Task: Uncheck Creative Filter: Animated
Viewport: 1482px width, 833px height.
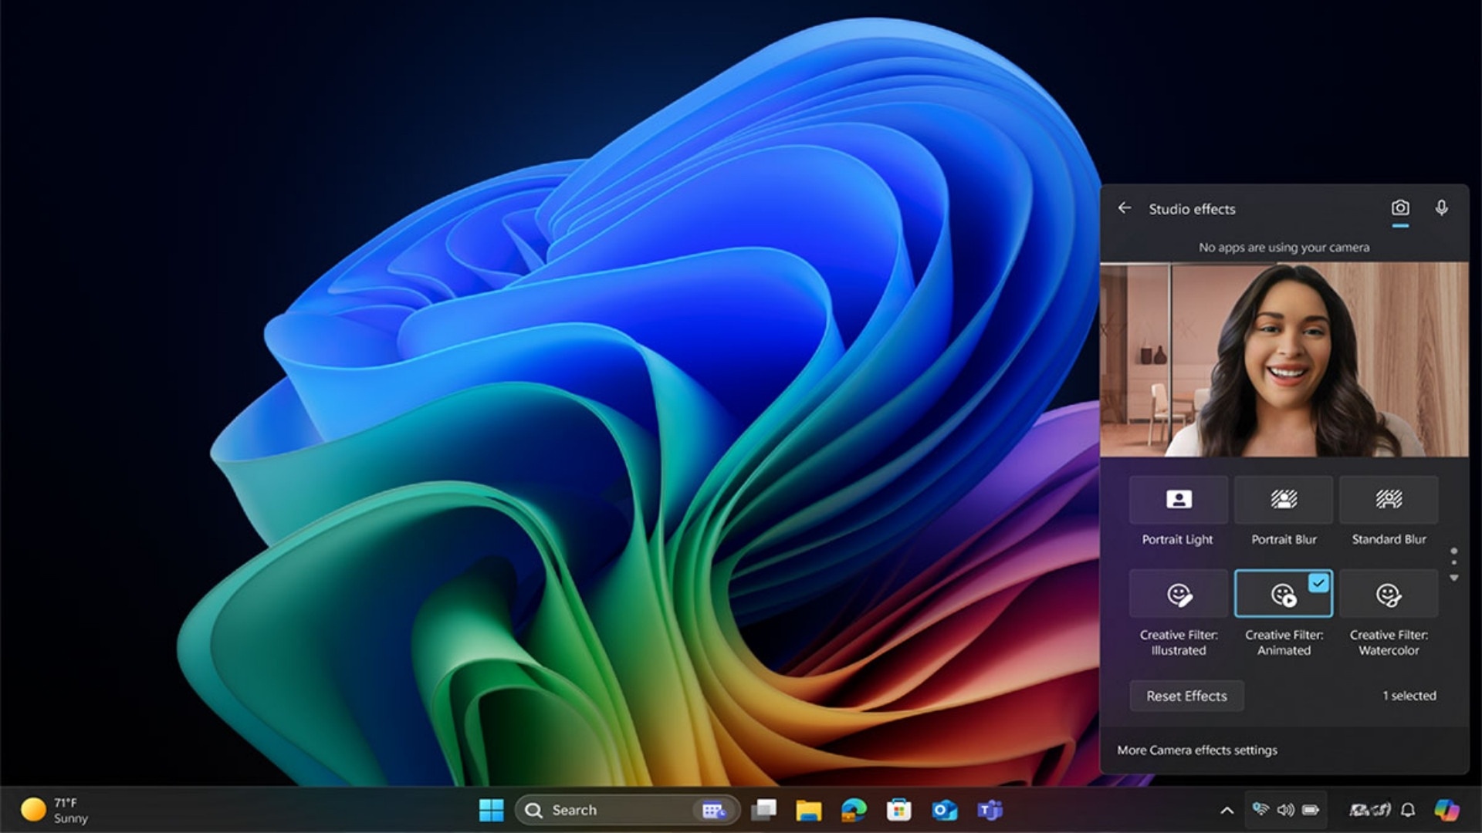Action: (x=1284, y=594)
